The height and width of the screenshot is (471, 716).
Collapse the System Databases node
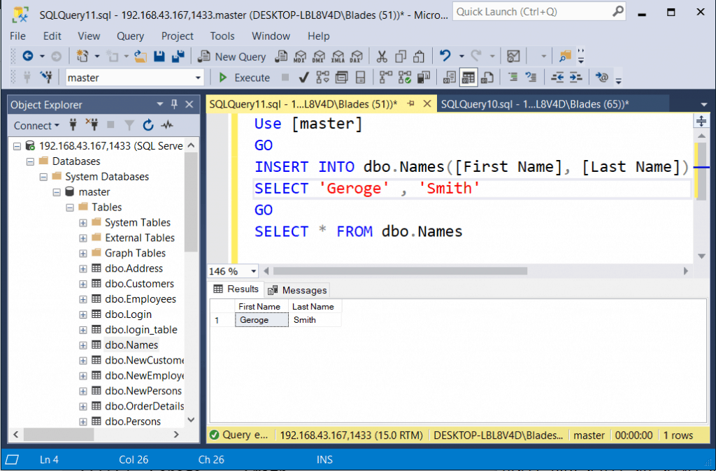[x=43, y=176]
